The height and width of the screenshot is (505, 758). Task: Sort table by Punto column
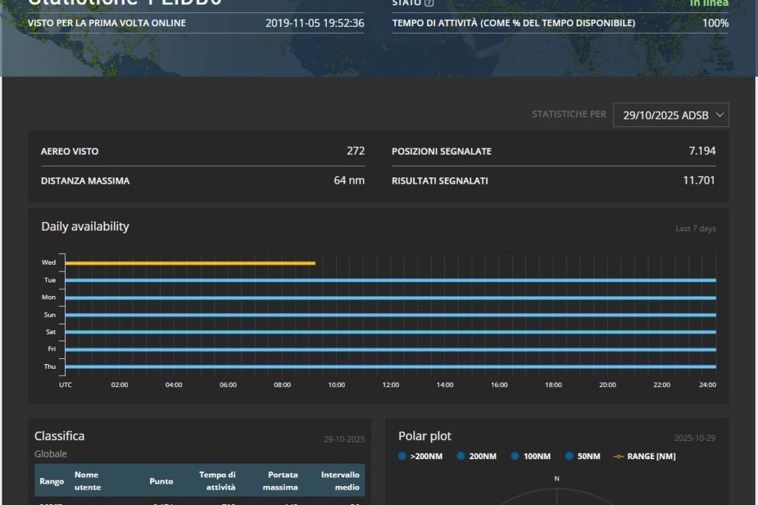pyautogui.click(x=161, y=481)
